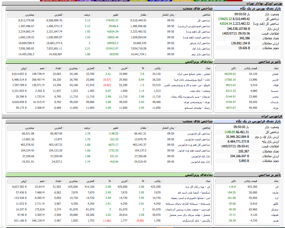285x228 pixels.
Task: Click the 'قیمت پایانی' header in the Tehran index impact table
Action: click(x=250, y=68)
